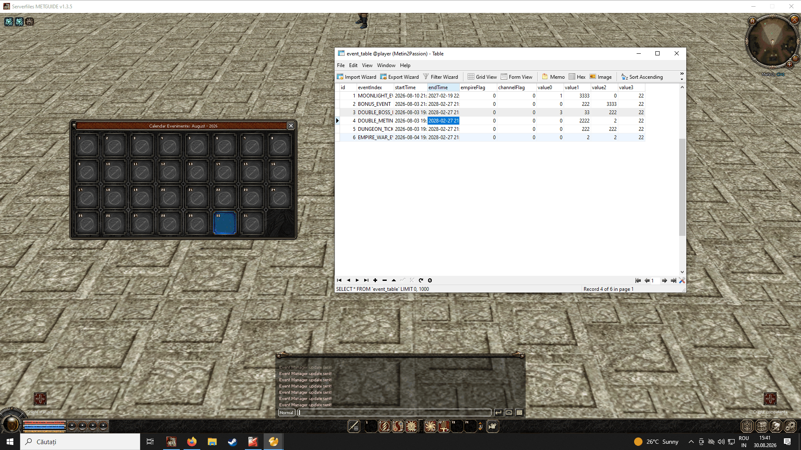
Task: Refresh the table data
Action: coord(421,280)
